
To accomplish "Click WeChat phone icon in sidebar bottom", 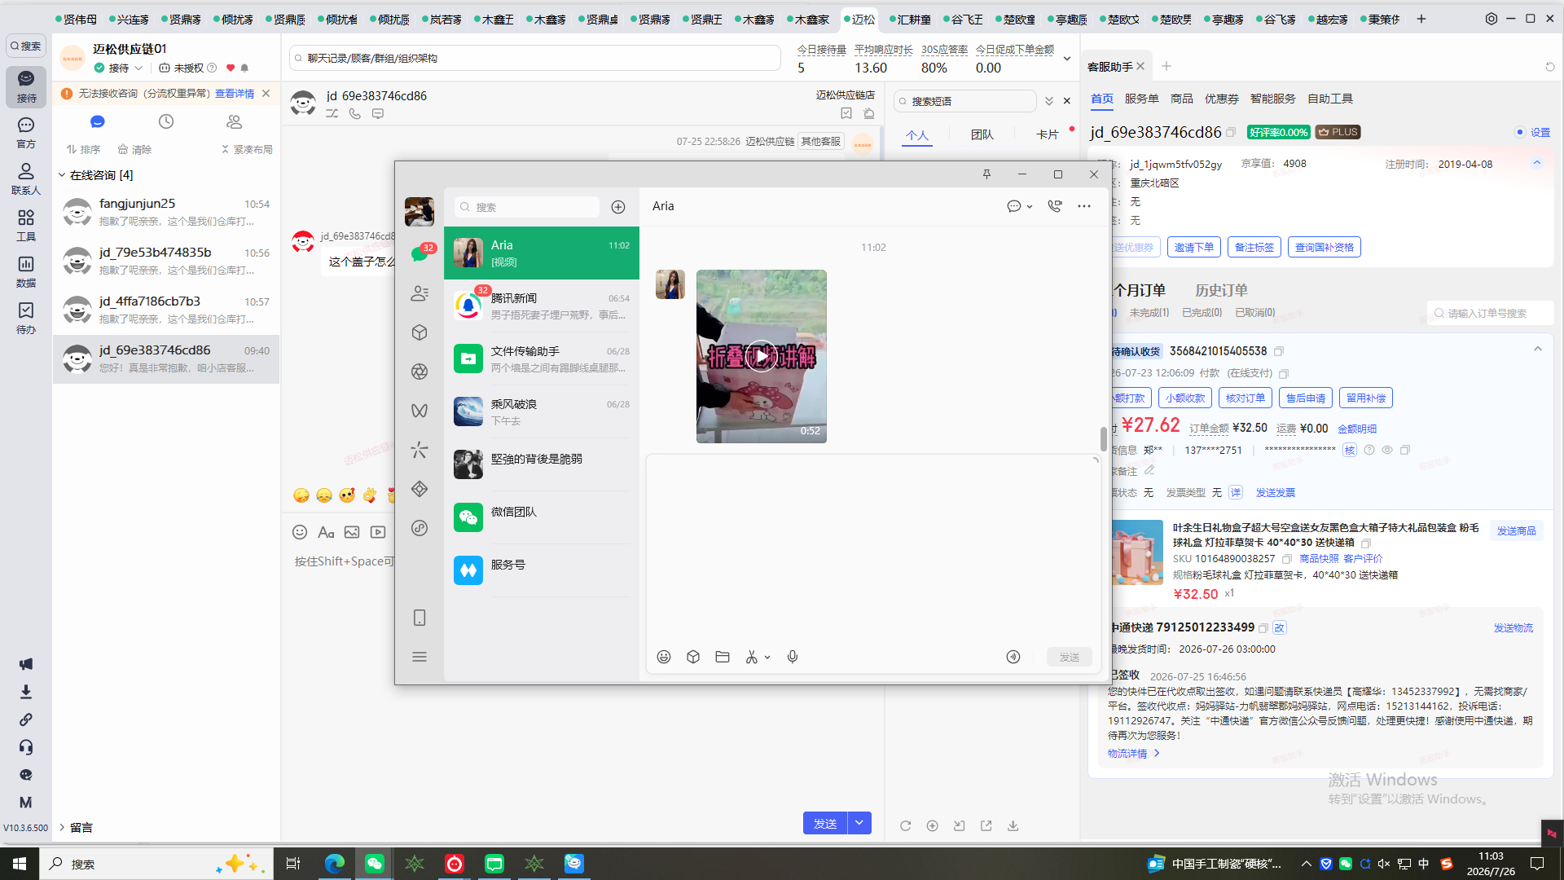I will pyautogui.click(x=420, y=618).
